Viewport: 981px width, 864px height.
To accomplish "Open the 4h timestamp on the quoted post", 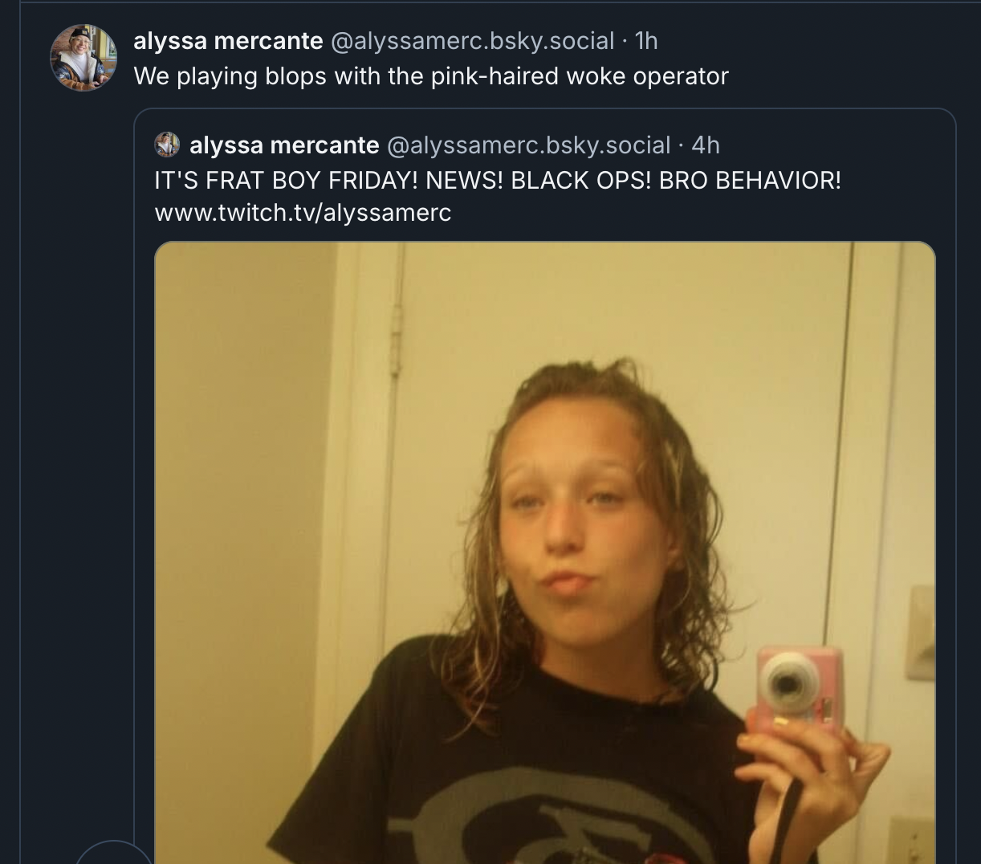I will click(706, 145).
